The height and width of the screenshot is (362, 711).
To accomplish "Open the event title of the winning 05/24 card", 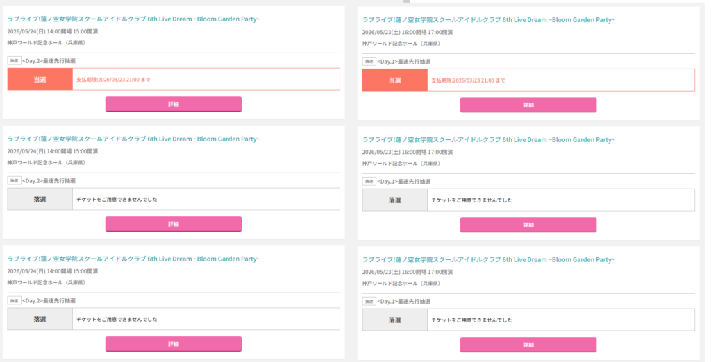I will pyautogui.click(x=133, y=19).
